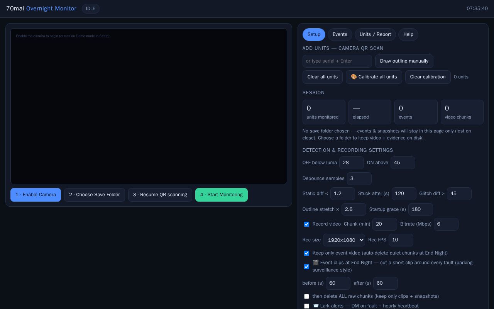Toggle Keep only event video checkbox
494x309 pixels.
tap(306, 253)
